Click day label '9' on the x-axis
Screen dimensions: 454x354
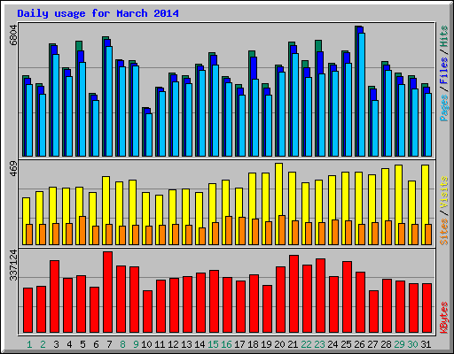click(x=136, y=344)
